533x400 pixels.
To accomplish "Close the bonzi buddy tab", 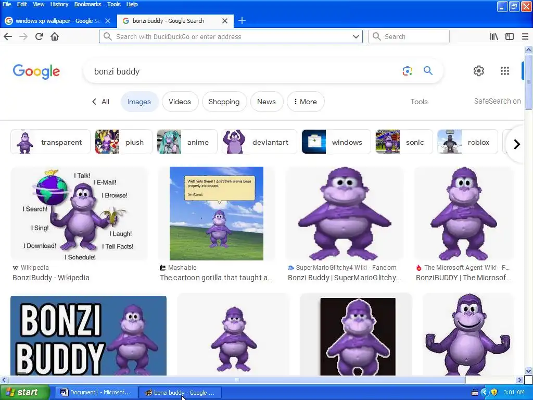I will [225, 21].
